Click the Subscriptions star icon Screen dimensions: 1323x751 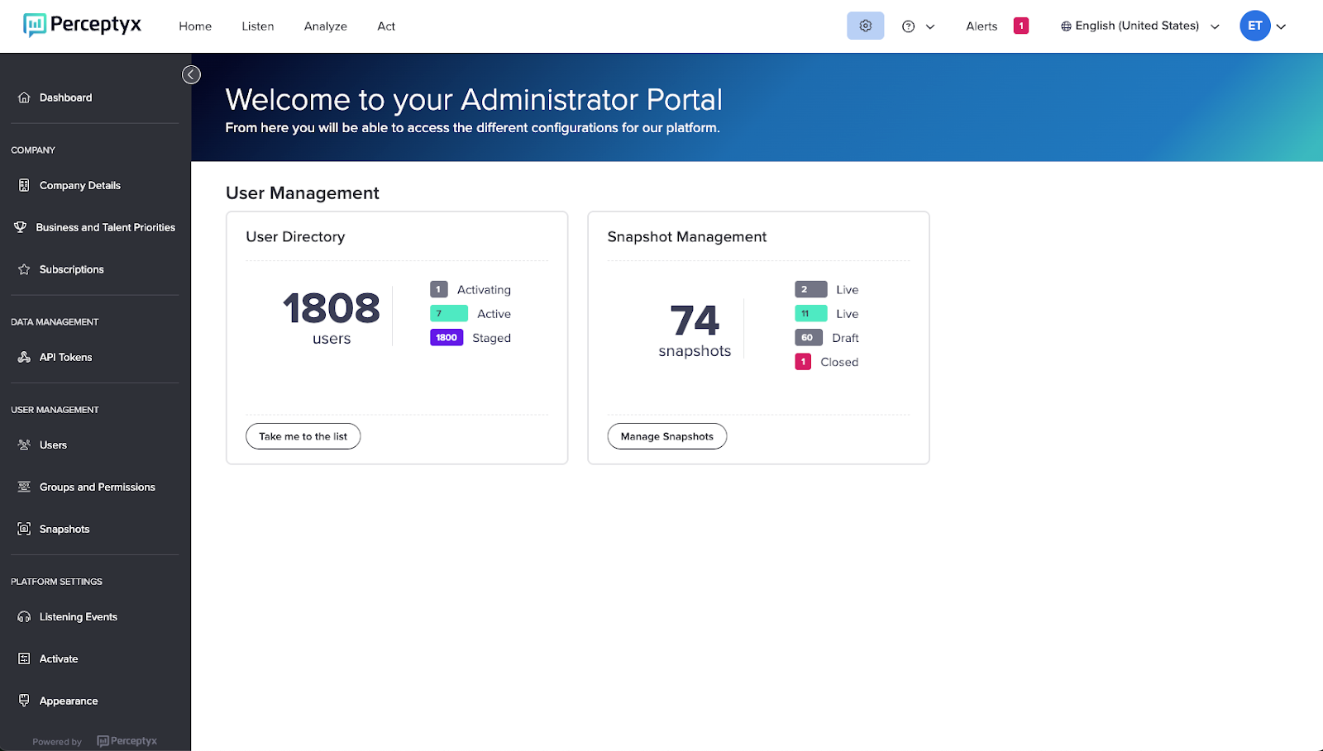24,269
